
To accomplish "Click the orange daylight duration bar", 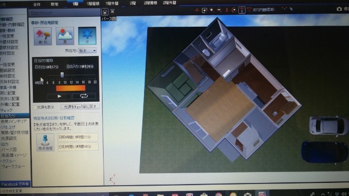I will [x=70, y=88].
